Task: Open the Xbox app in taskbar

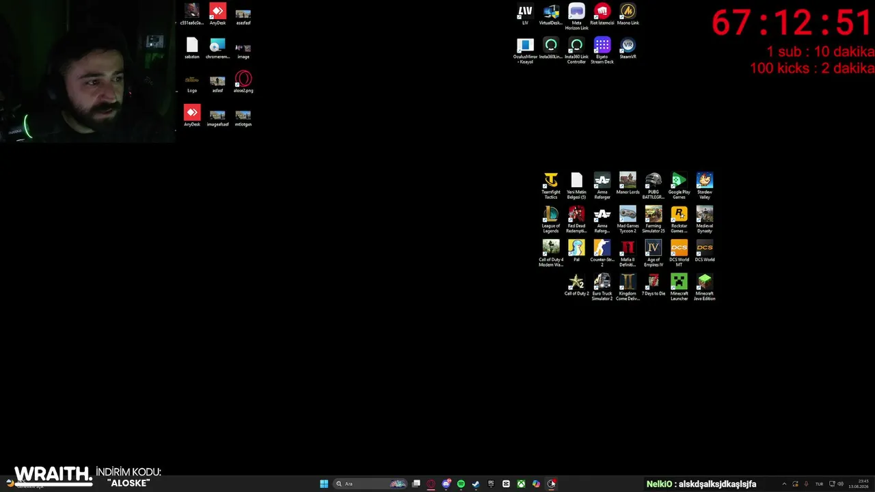Action: pyautogui.click(x=521, y=484)
